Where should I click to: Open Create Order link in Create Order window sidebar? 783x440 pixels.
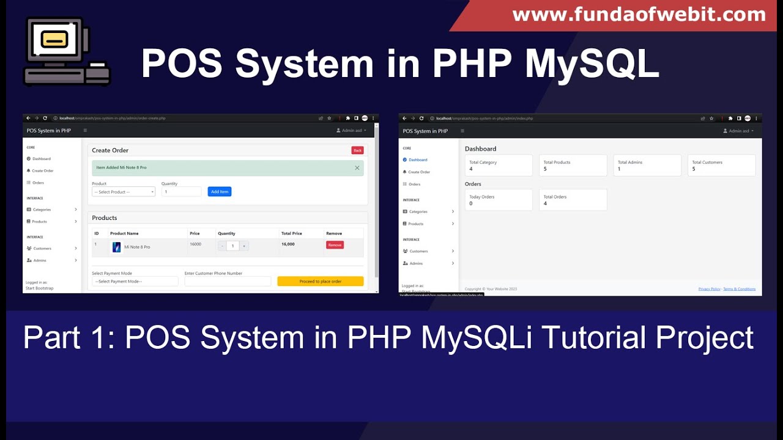tap(40, 170)
